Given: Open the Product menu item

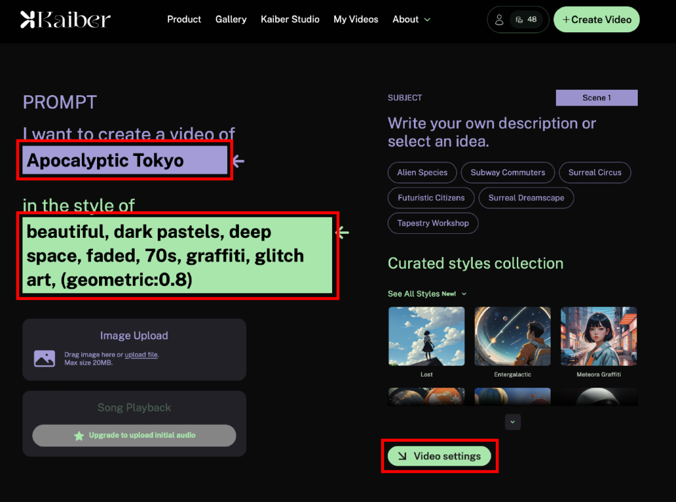Looking at the screenshot, I should pyautogui.click(x=184, y=19).
